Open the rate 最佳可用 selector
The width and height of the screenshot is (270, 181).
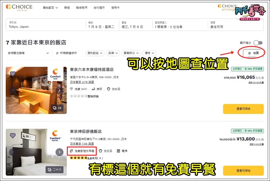[236, 25]
